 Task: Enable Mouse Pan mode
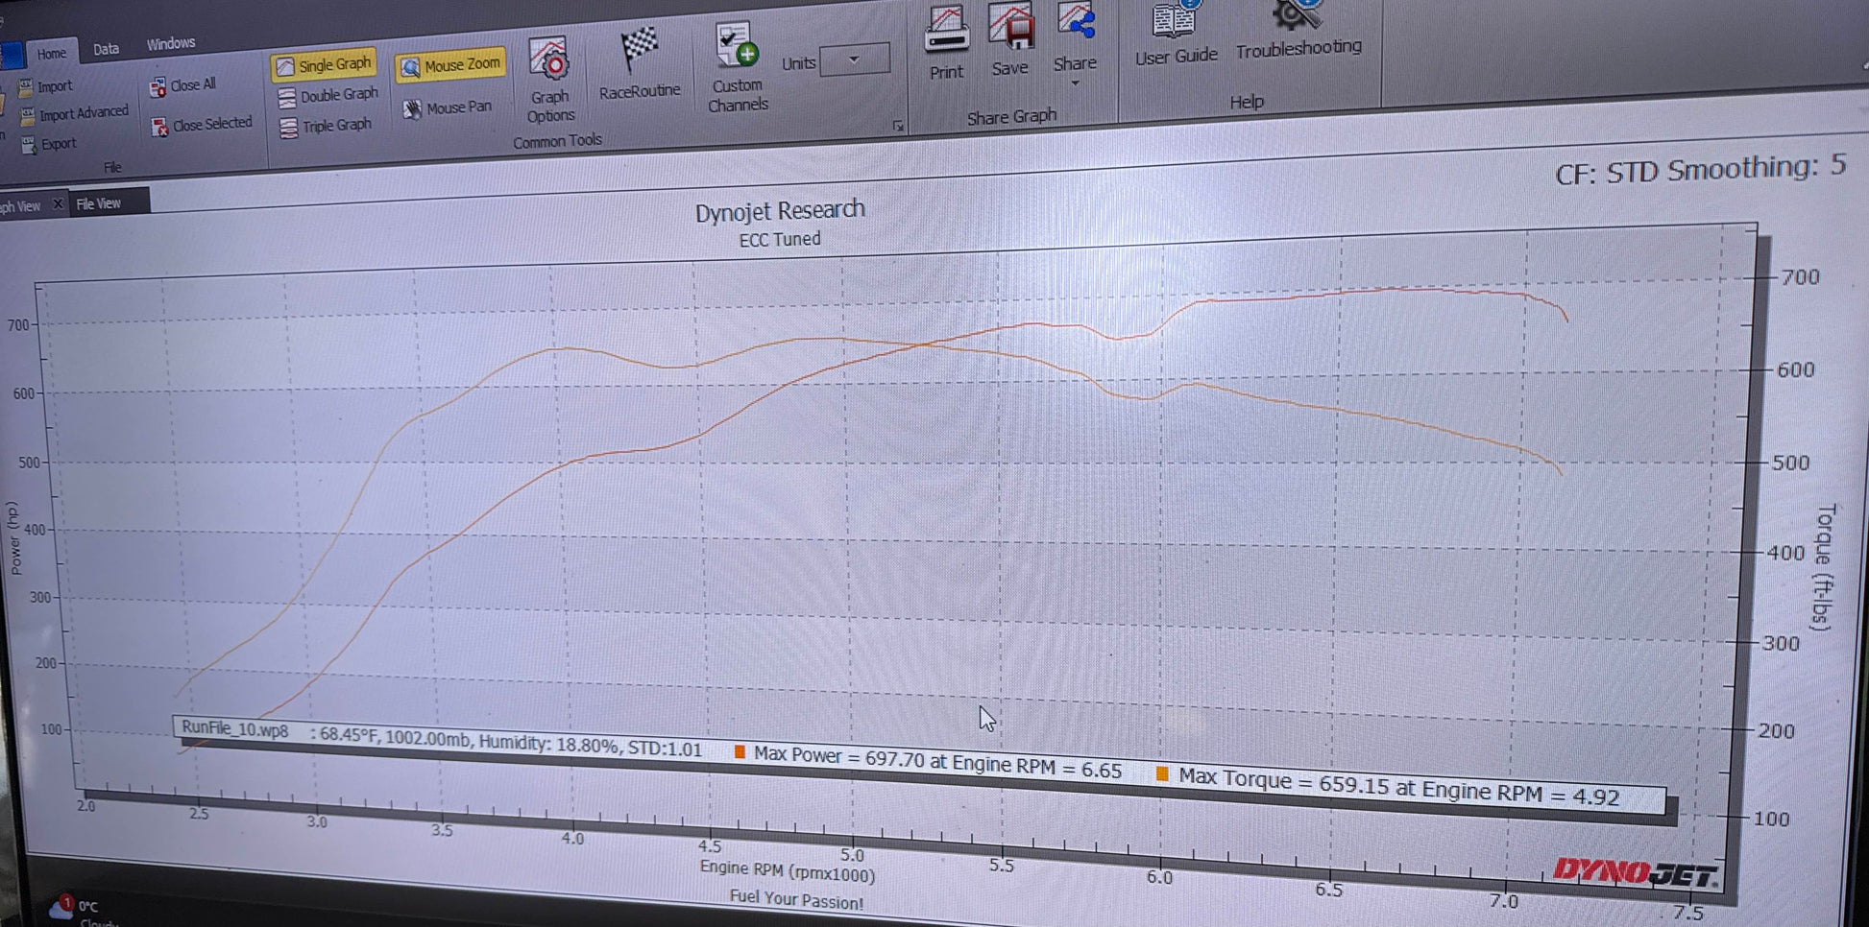click(x=447, y=108)
